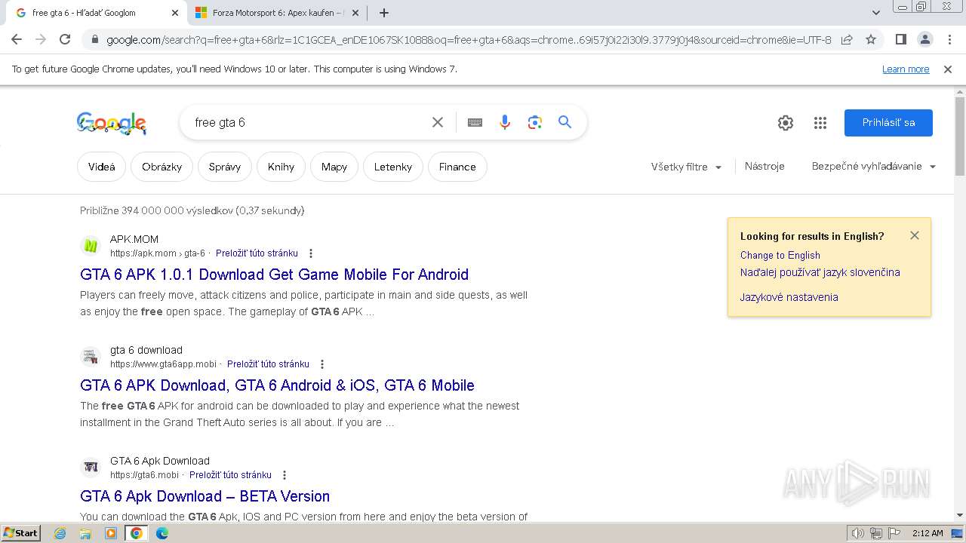Translate the gta6.mobi result page
This screenshot has width=966, height=543.
tap(230, 475)
